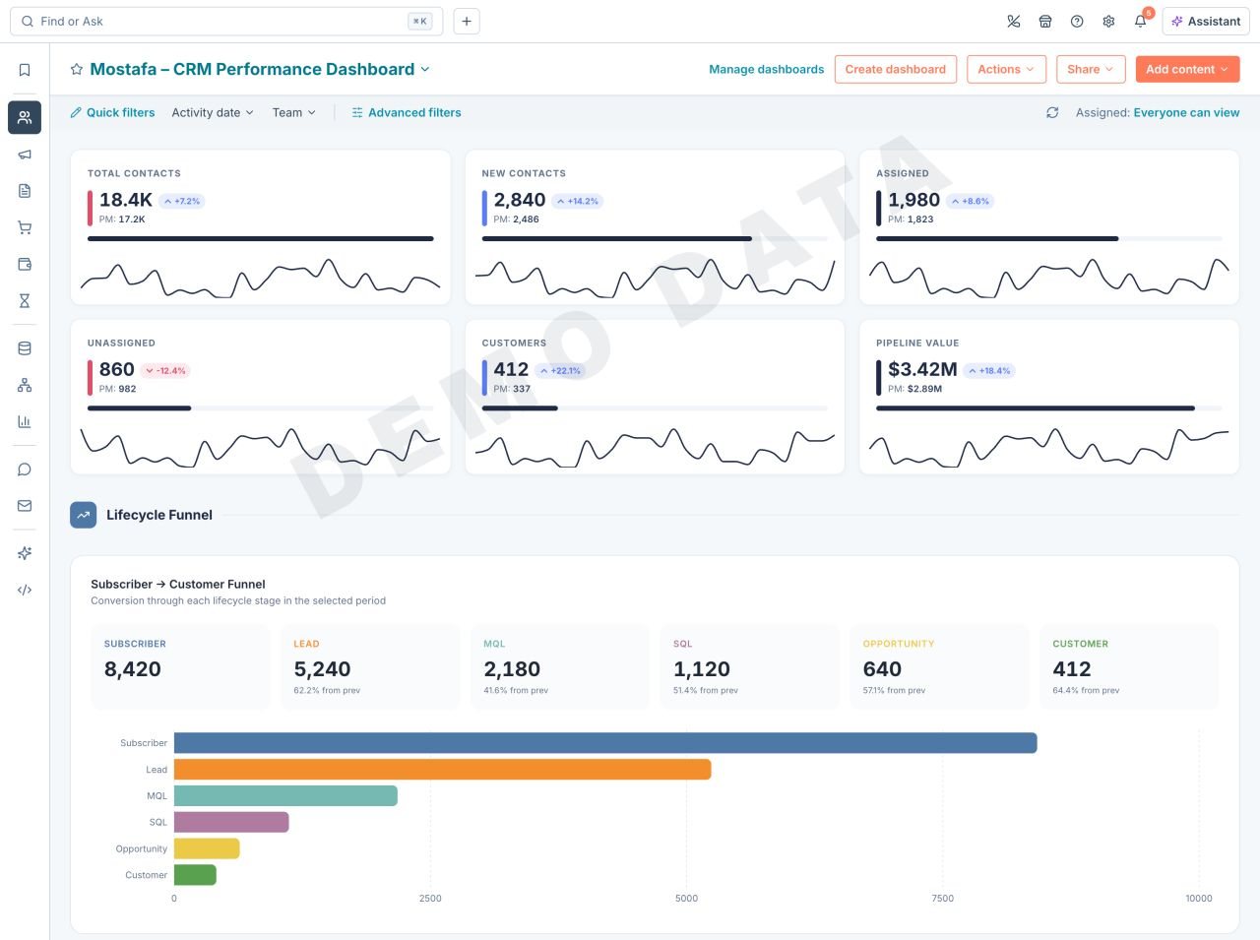Image resolution: width=1260 pixels, height=940 pixels.
Task: Click the Pipeline Value progress bar
Action: 1049,407
